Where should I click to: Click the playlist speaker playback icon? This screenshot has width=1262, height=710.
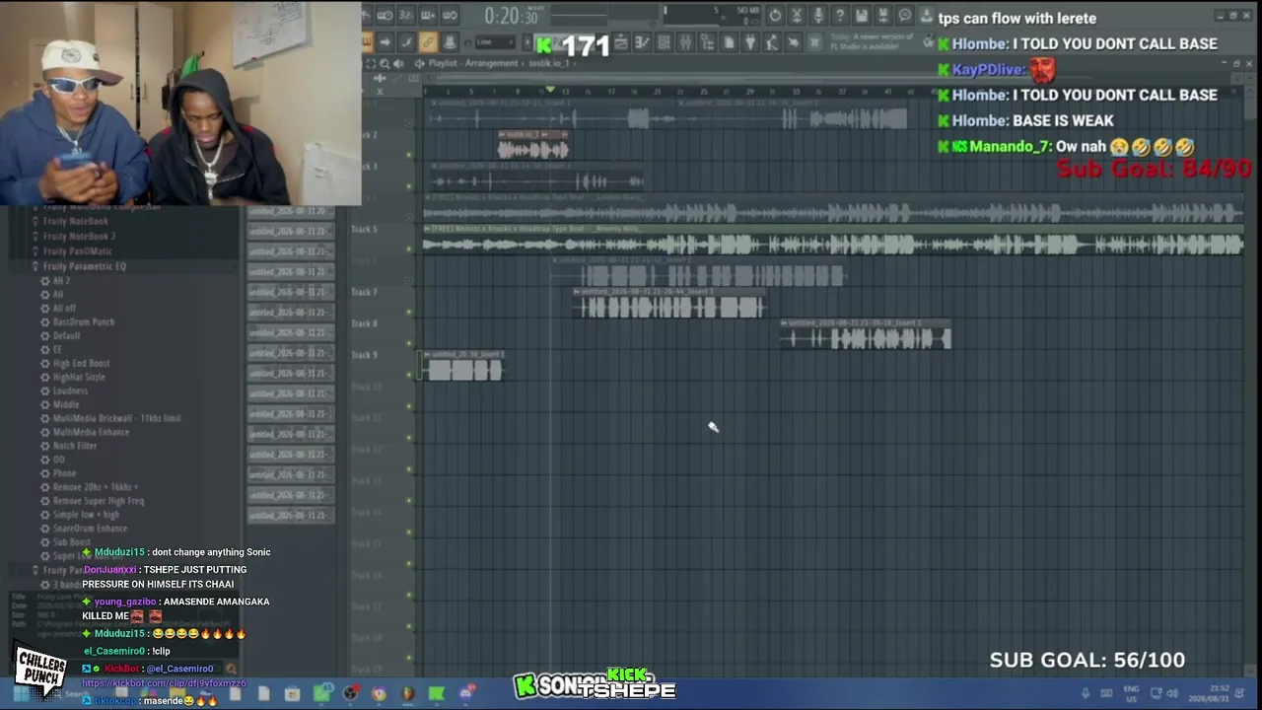pyautogui.click(x=398, y=63)
